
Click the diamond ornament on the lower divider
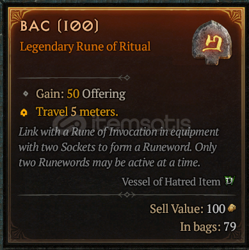pyautogui.click(x=127, y=194)
